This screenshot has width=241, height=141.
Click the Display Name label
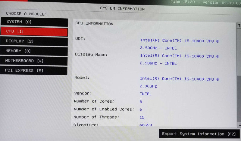(91, 55)
